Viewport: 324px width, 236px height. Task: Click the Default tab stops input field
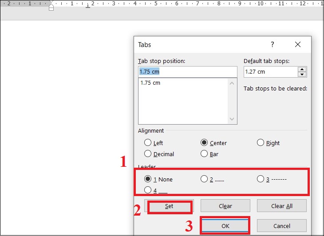271,72
